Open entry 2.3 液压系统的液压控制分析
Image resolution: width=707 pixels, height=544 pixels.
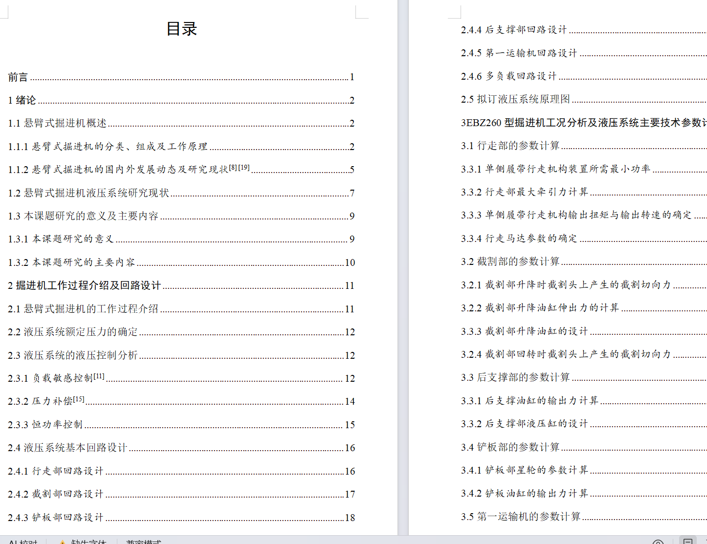tap(181, 355)
